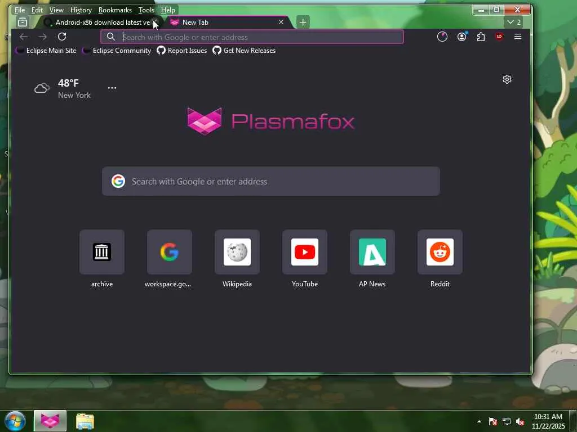Show hidden system tray icons
This screenshot has height=432, width=577.
point(479,421)
